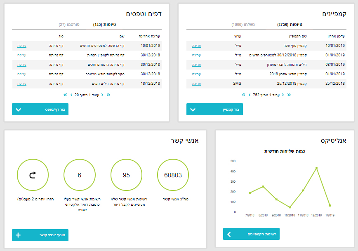Screen dimensions: 358x251
Task: Open the רשימת הקמפיינים button
Action: (x=251, y=234)
